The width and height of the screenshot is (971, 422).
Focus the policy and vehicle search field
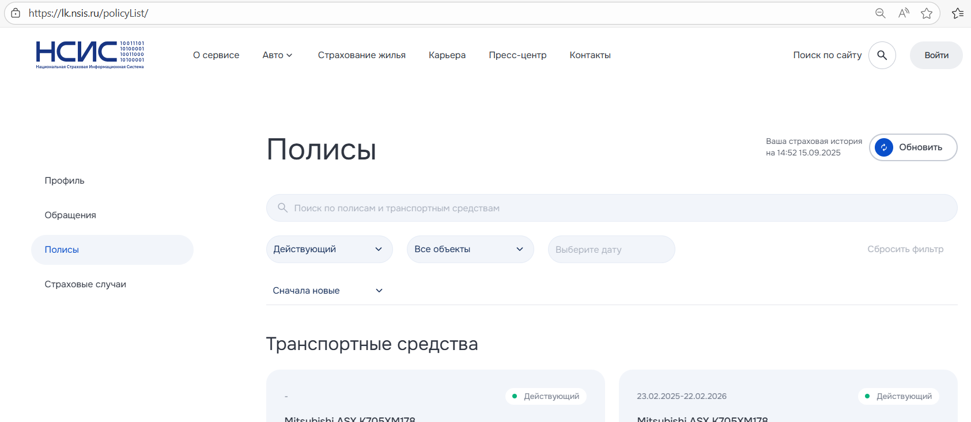point(611,208)
